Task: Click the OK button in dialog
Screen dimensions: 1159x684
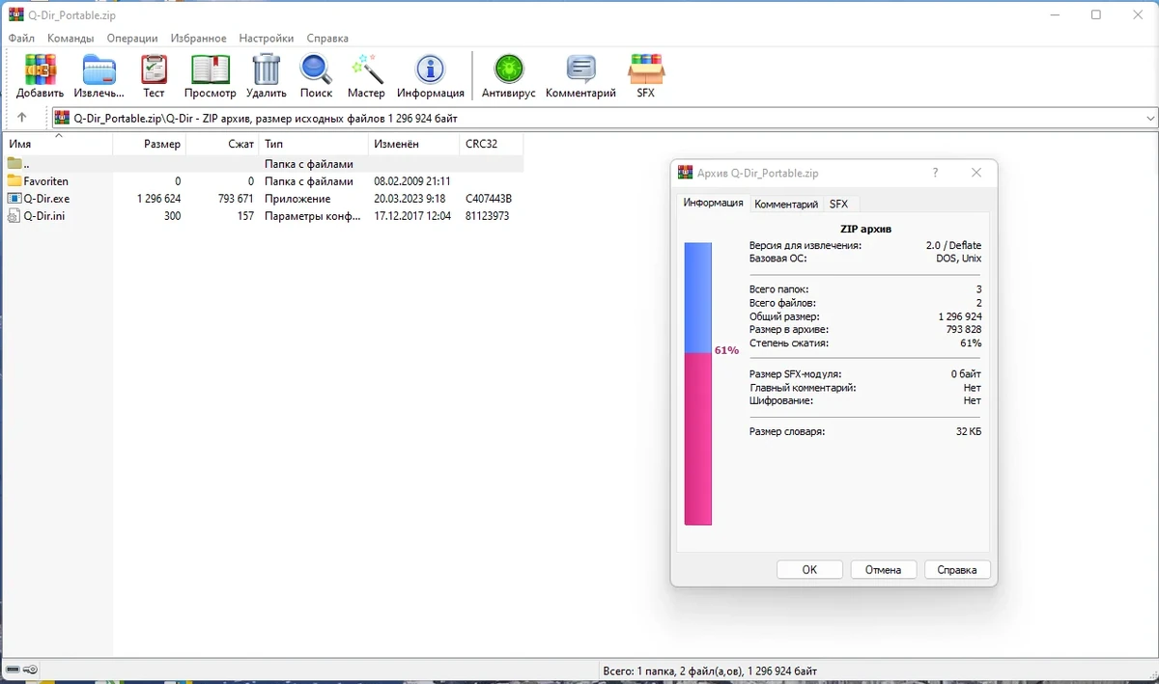Action: pos(809,569)
